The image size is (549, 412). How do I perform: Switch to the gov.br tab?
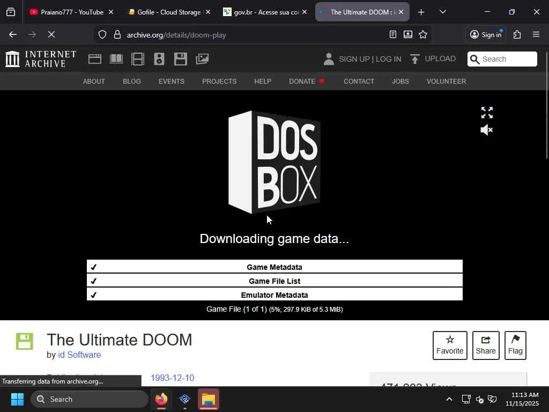click(265, 12)
